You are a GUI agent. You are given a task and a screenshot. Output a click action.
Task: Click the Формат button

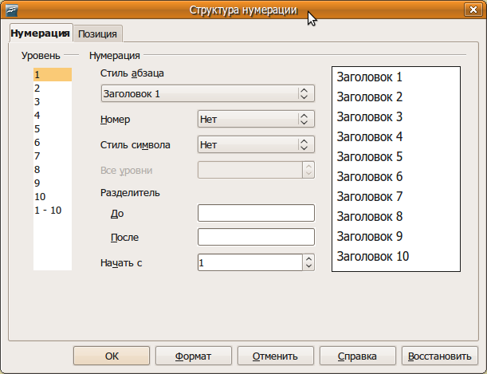coord(194,356)
